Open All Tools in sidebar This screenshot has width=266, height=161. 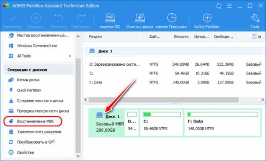(20, 56)
